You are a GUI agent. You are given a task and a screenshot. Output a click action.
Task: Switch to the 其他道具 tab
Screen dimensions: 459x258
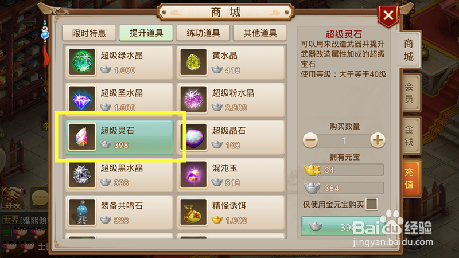260,33
